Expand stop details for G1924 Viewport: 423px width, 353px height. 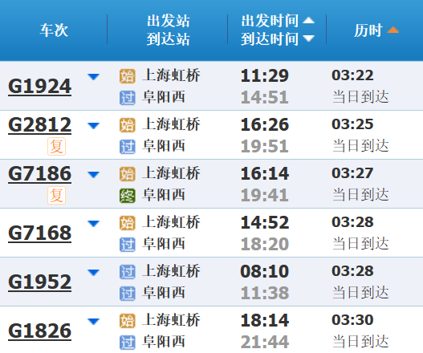(94, 77)
